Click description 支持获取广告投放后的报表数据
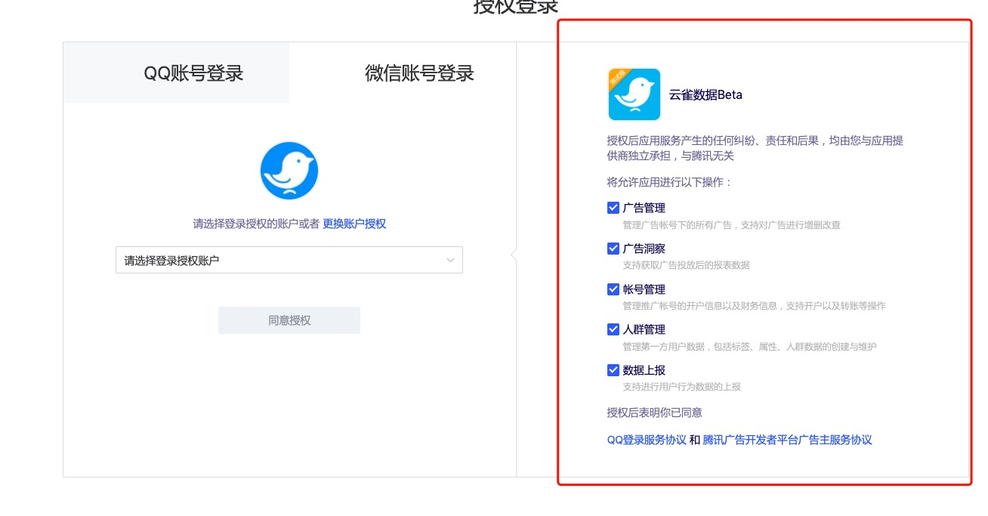The image size is (988, 516). 686,265
